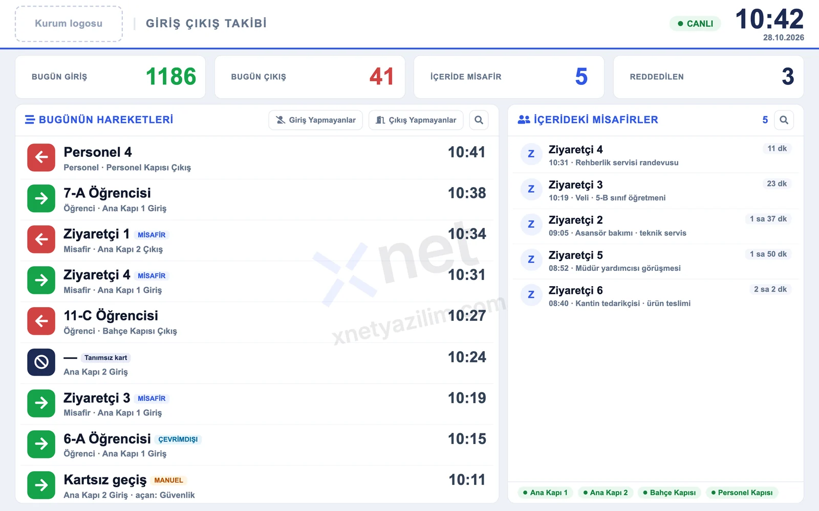Select the Personel Kapısı status chip
The height and width of the screenshot is (511, 819).
click(x=742, y=493)
